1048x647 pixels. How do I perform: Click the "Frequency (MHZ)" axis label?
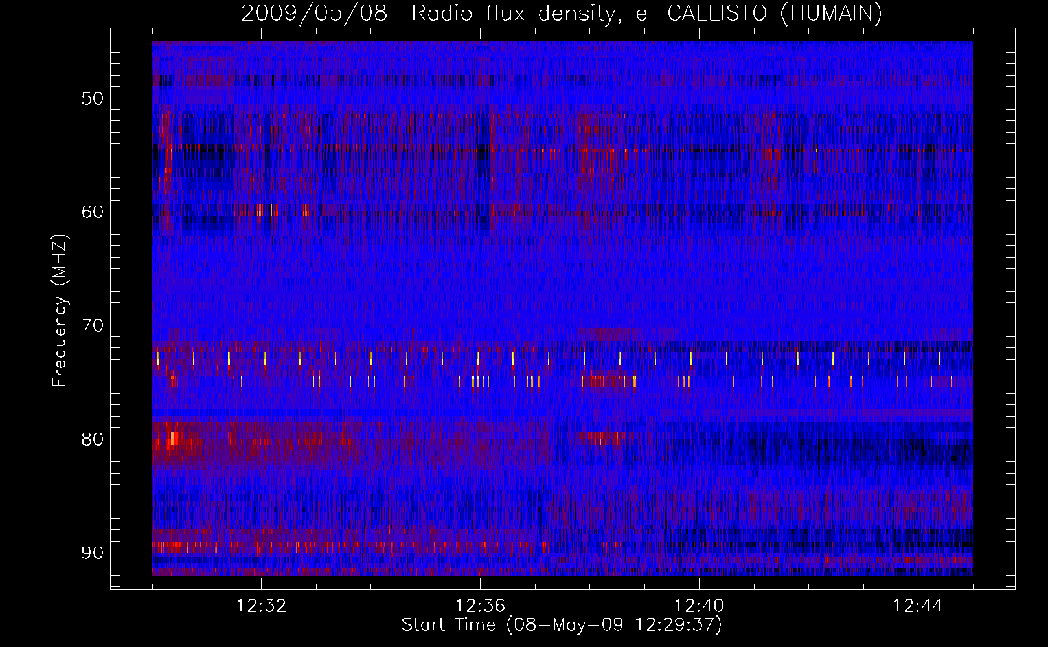(x=60, y=311)
